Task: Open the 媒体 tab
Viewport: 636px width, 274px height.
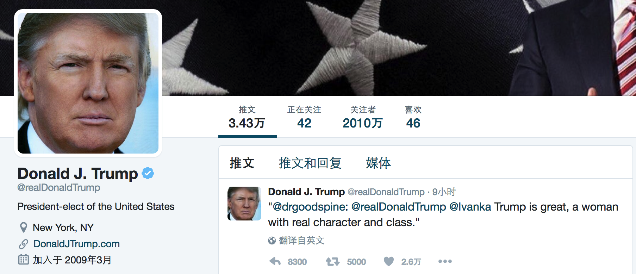Action: [378, 163]
